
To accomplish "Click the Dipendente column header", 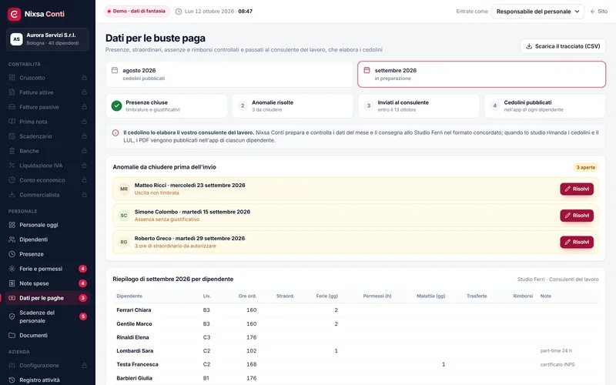I will click(x=129, y=296).
